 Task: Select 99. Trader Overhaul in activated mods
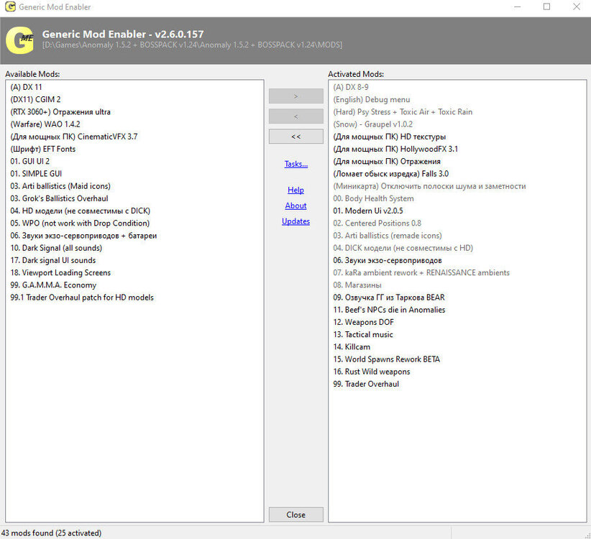(366, 384)
